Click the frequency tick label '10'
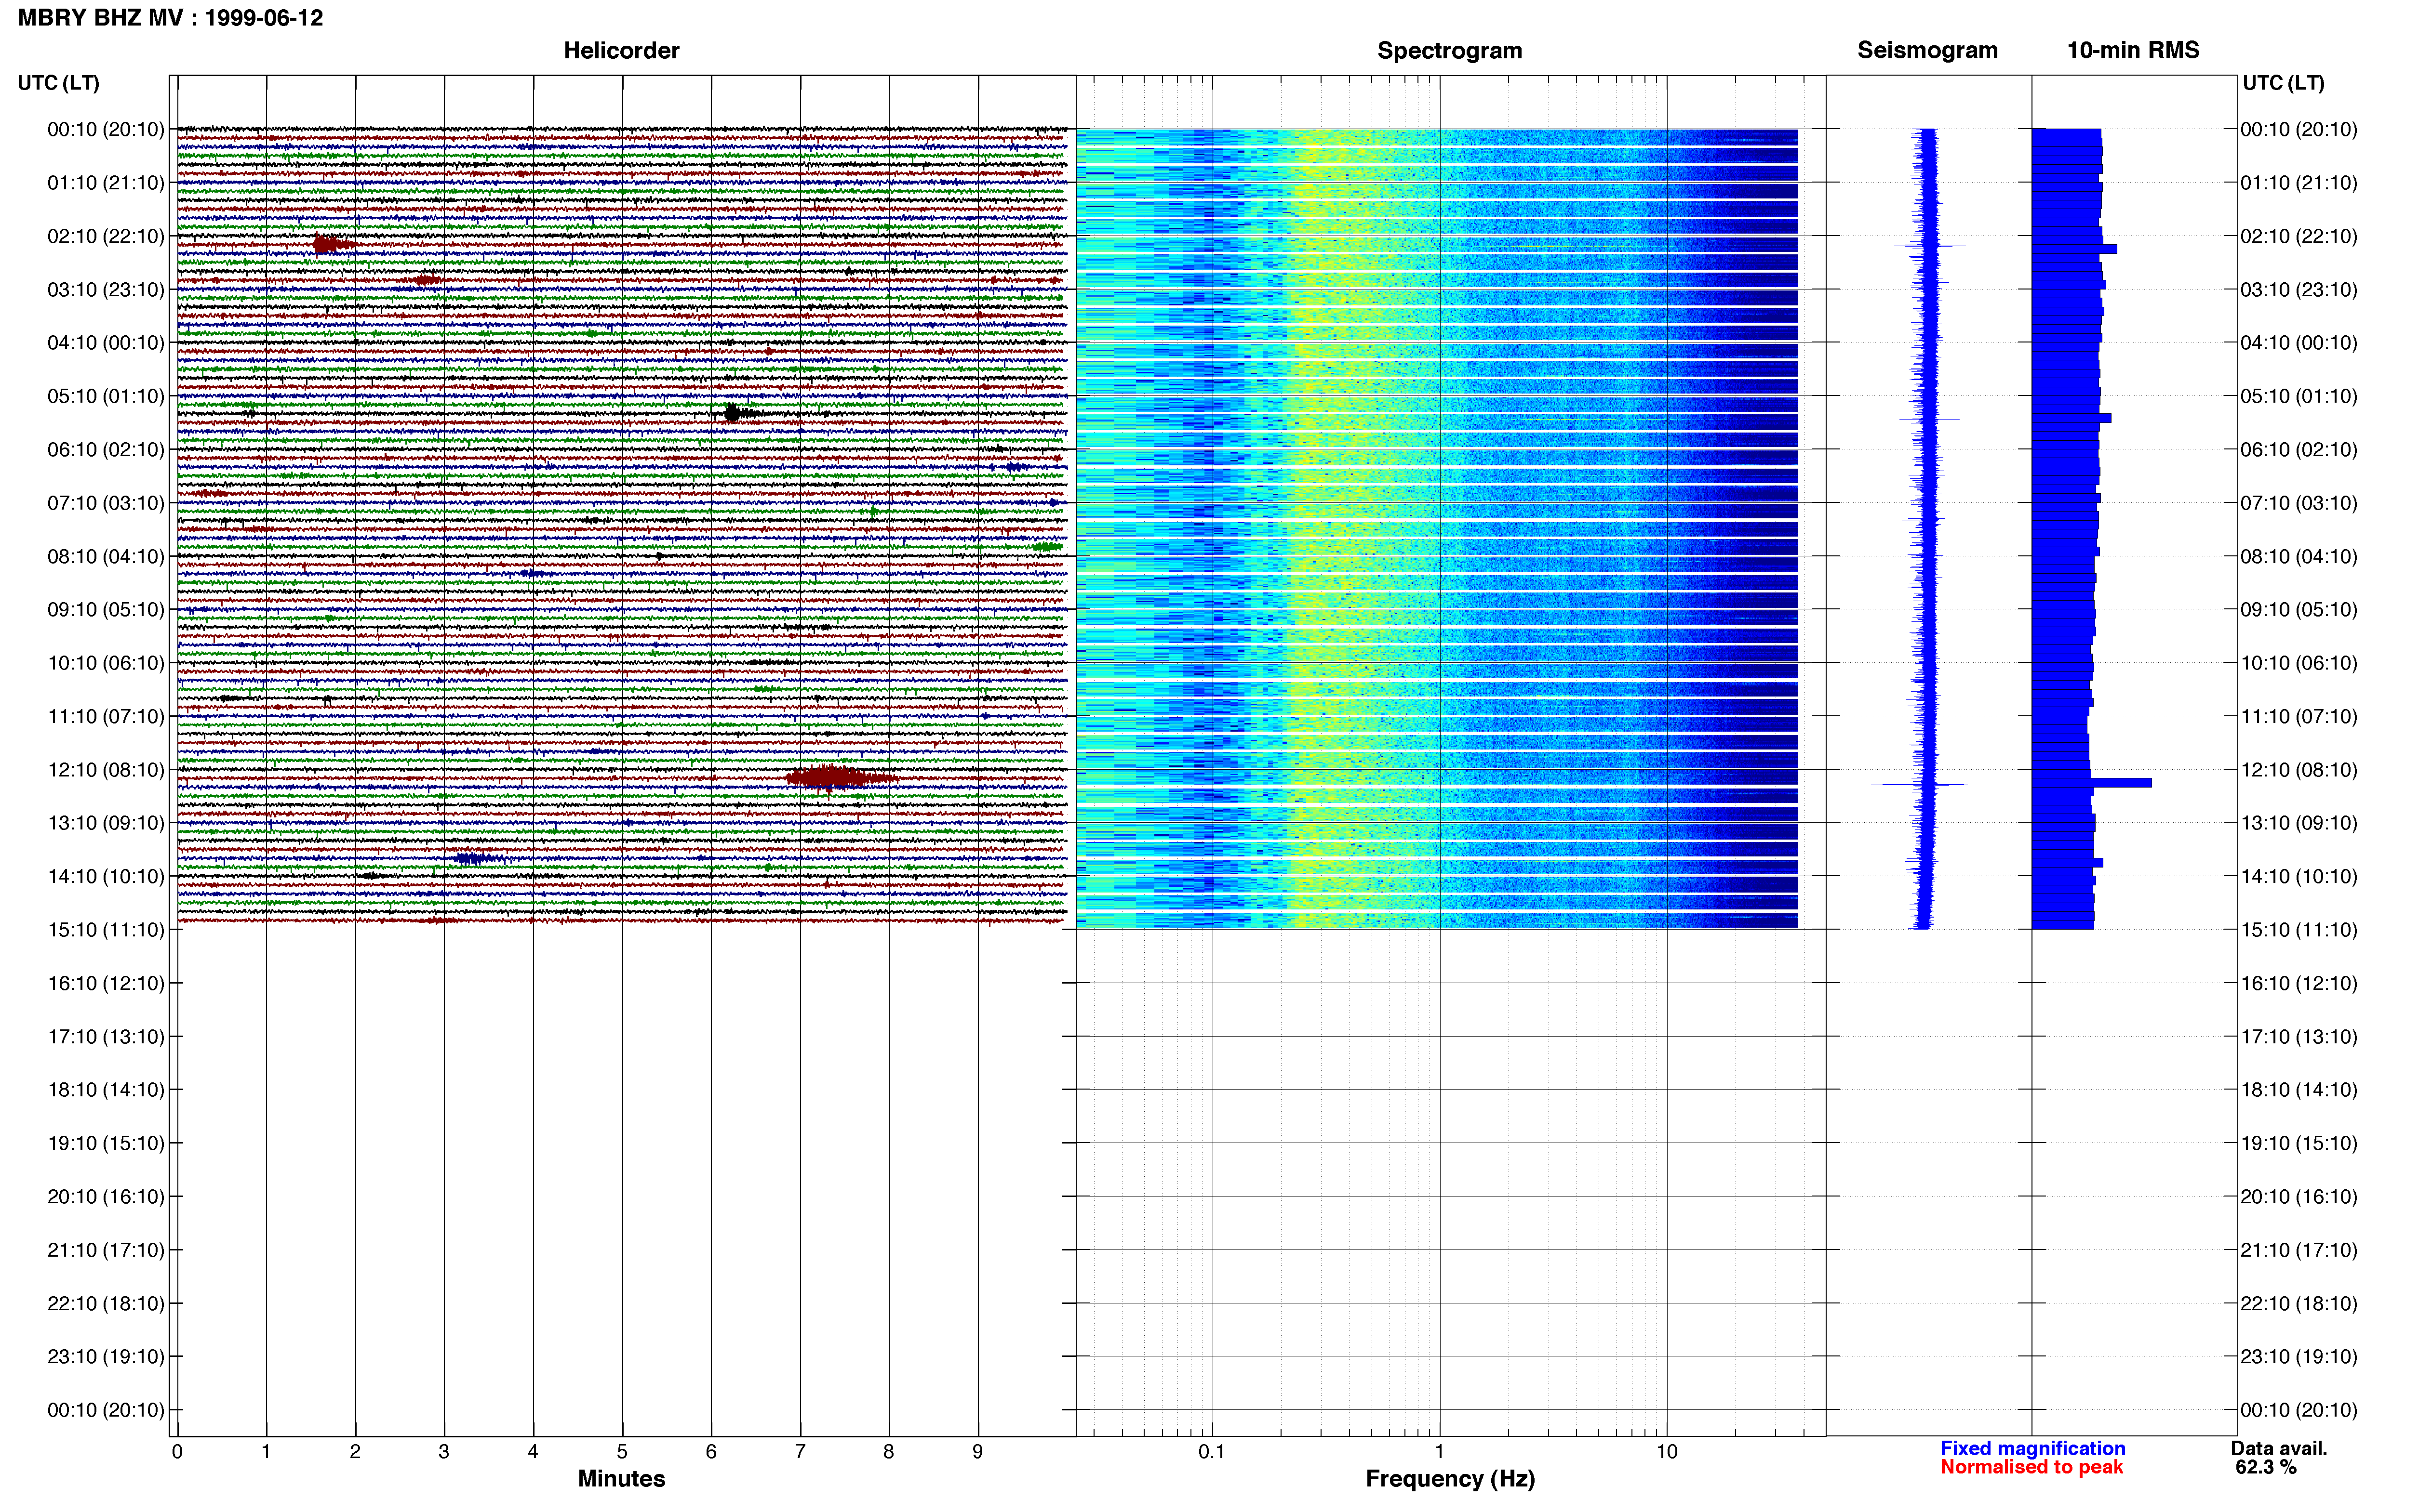 tap(1666, 1451)
